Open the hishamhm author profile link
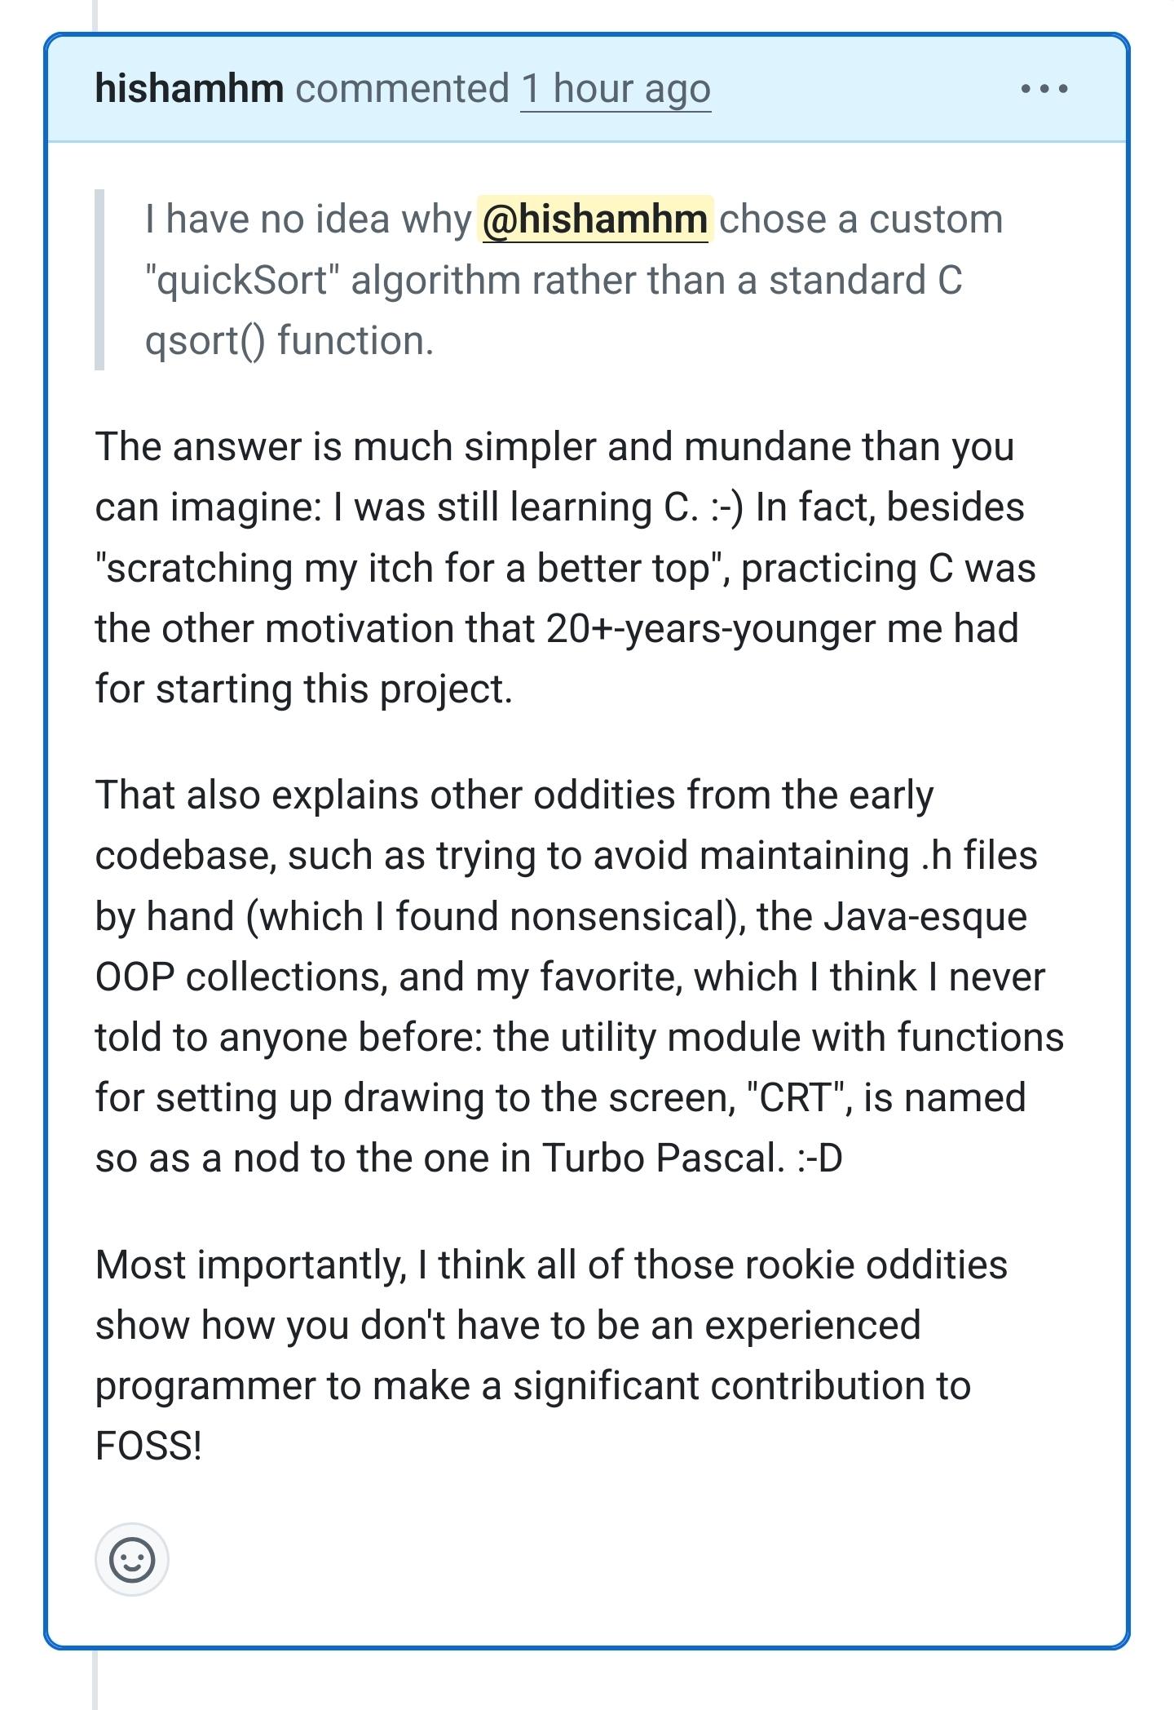The width and height of the screenshot is (1174, 1710). pos(189,88)
